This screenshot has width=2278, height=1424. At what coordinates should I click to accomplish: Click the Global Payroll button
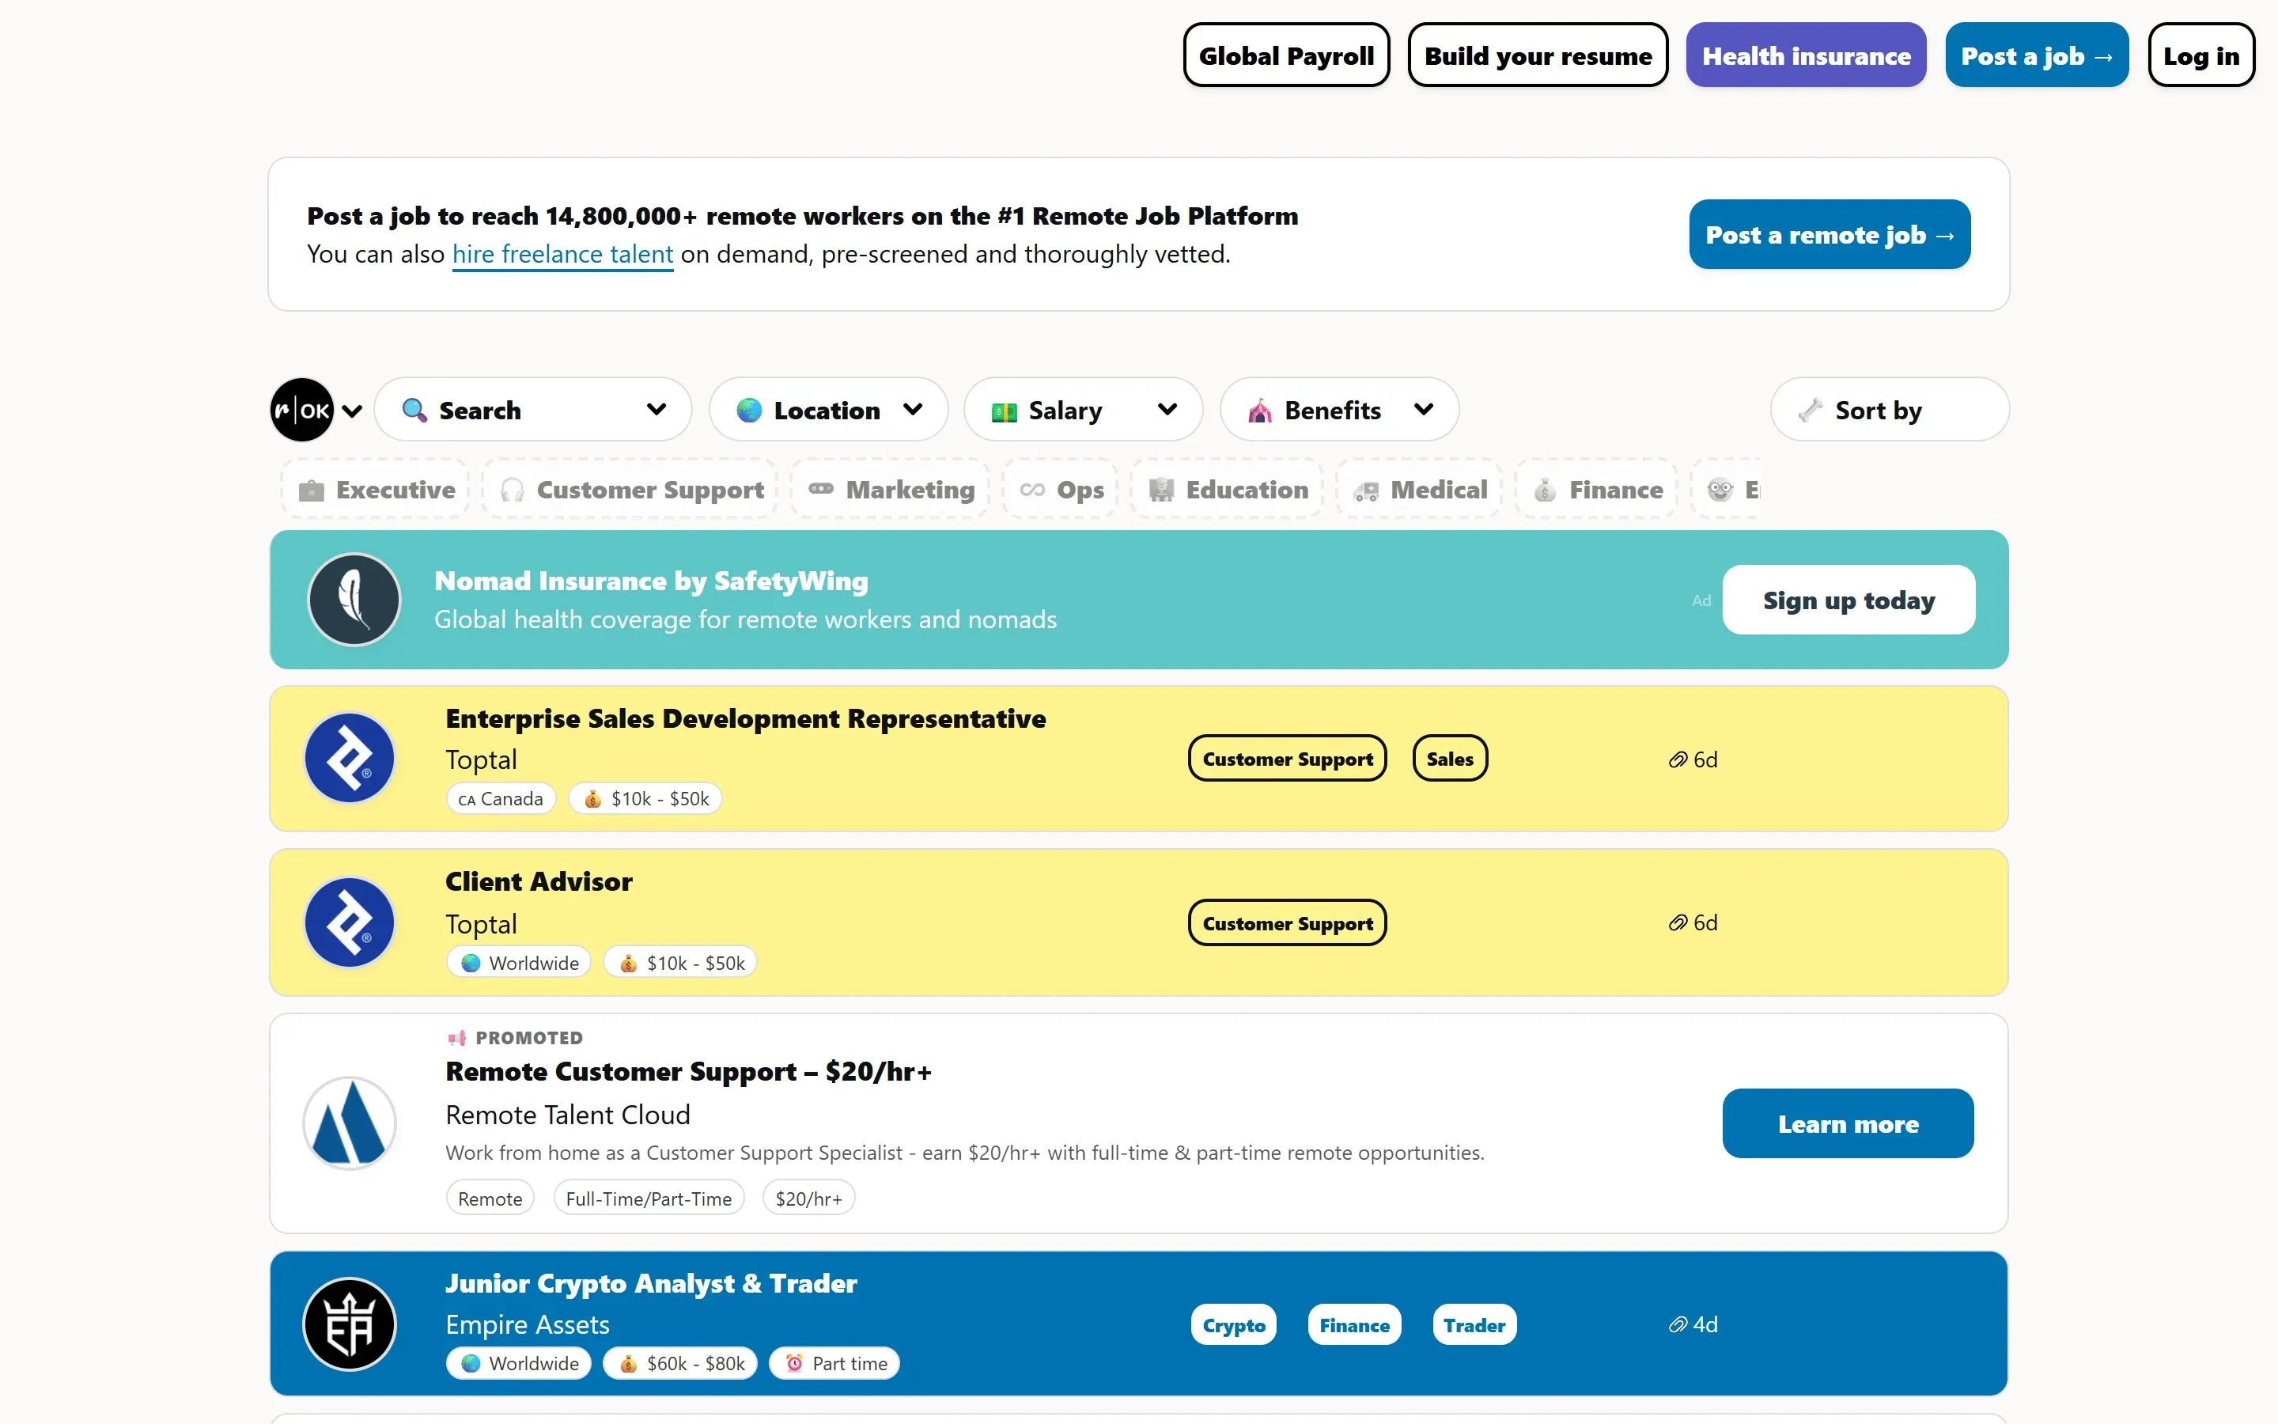(1286, 55)
